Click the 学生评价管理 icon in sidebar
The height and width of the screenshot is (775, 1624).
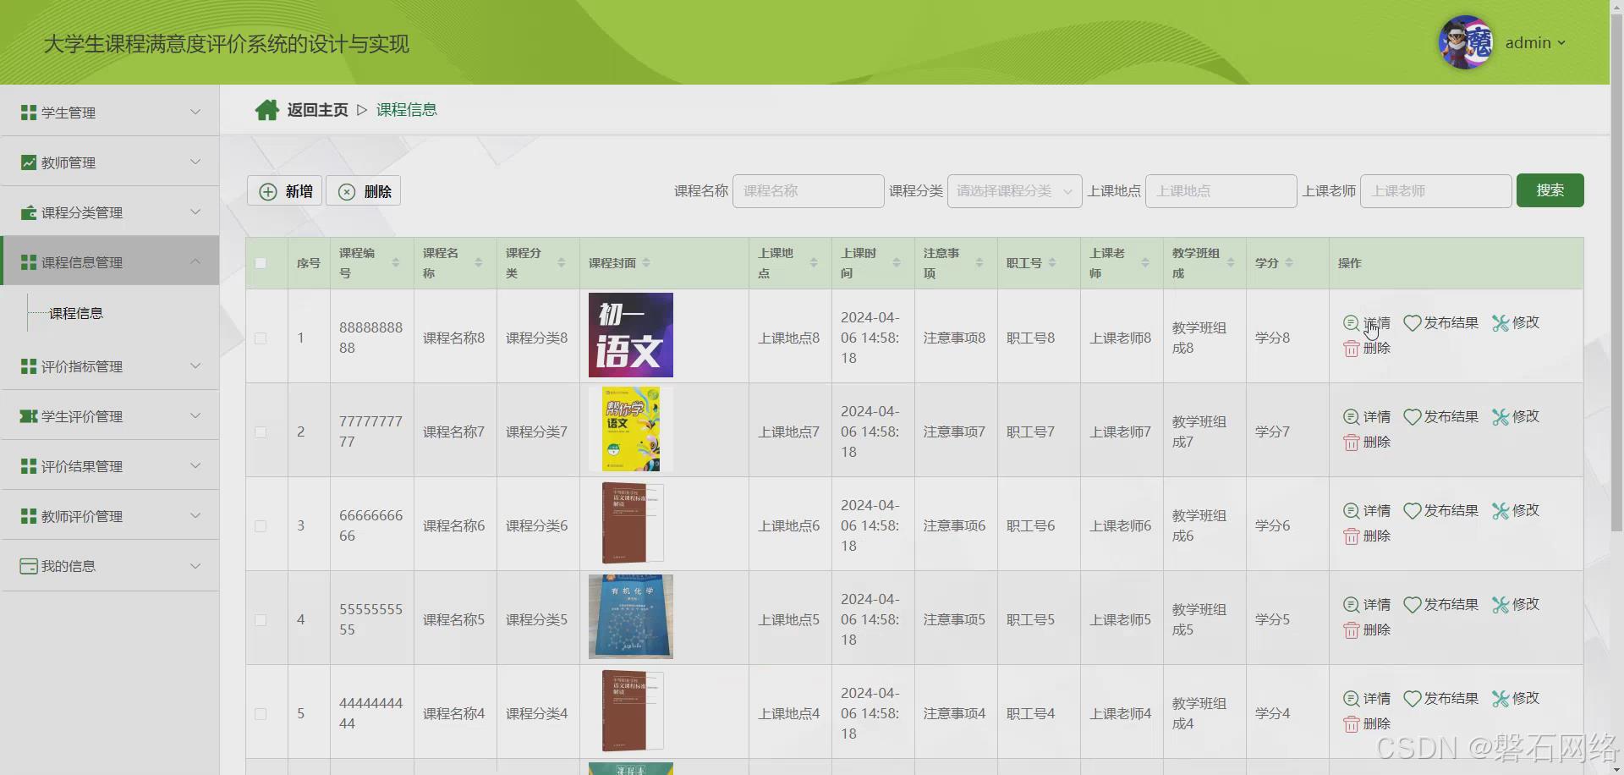(29, 416)
